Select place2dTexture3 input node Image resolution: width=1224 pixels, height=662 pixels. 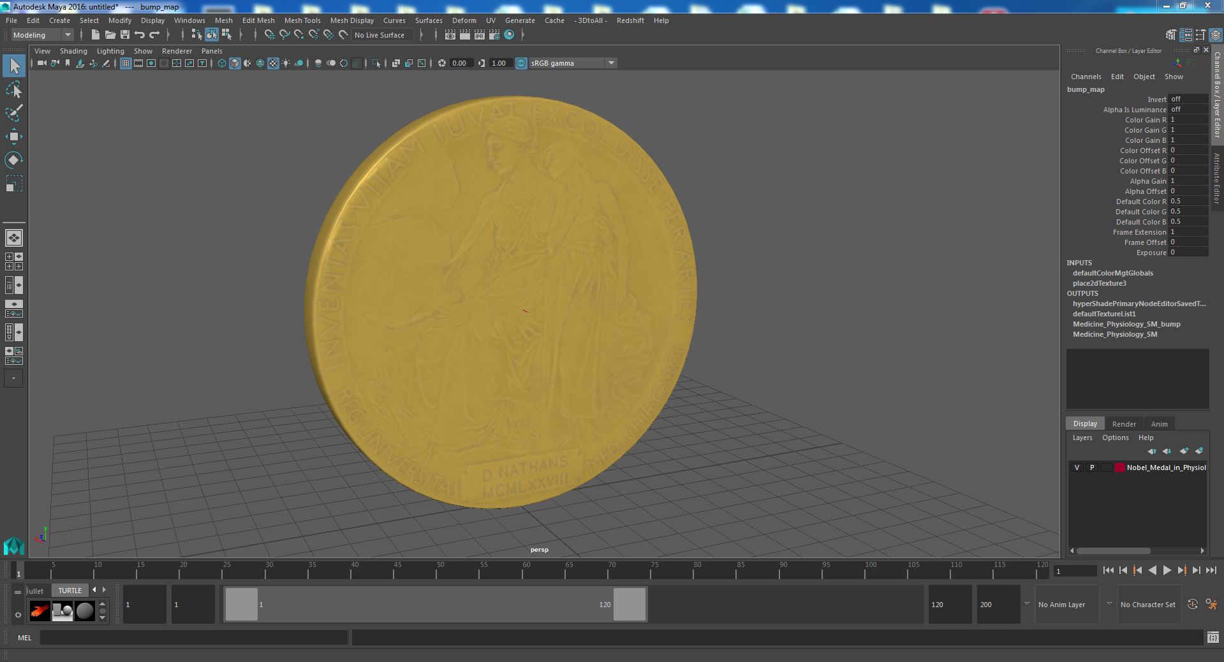(1099, 283)
